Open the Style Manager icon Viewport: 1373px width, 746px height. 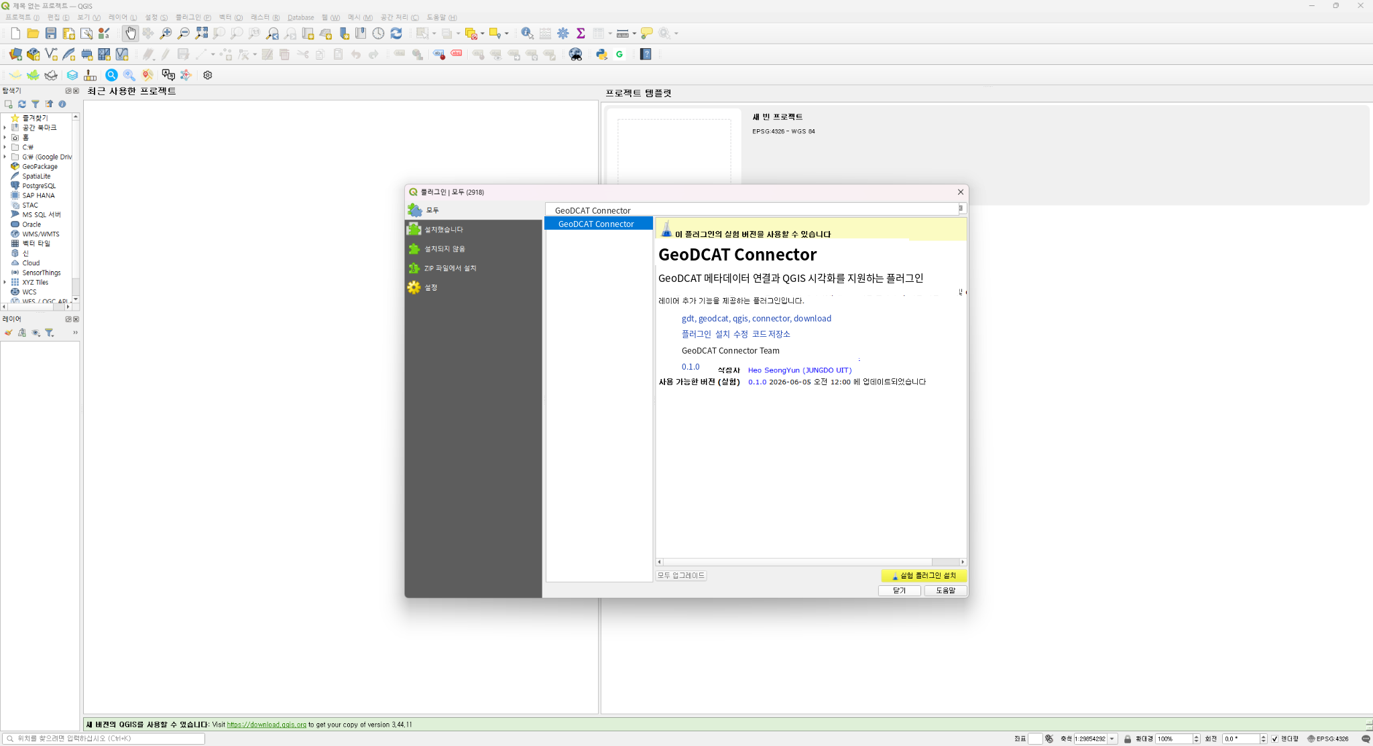click(x=104, y=33)
